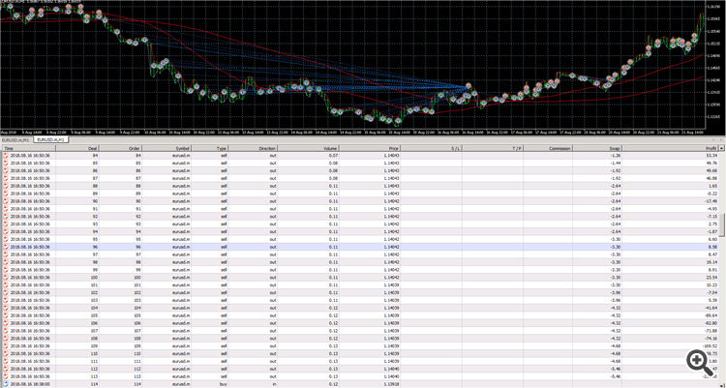The height and width of the screenshot is (388, 726).
Task: Select swap value -1.26 in deal 84 row
Action: coord(616,156)
